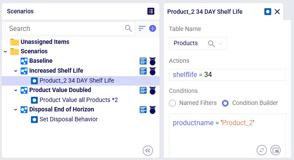
Task: Collapse the panel with the double-chevron button
Action: (148, 151)
